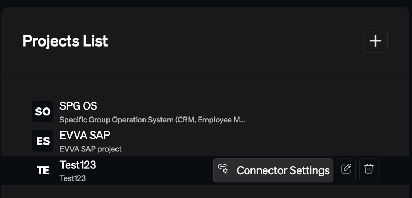Open the SPG OS project title
Image resolution: width=412 pixels, height=198 pixels.
pyautogui.click(x=78, y=106)
